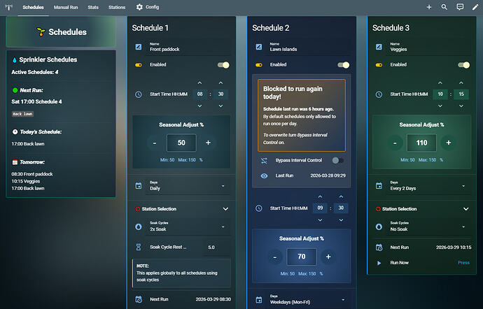Click the plus add icon in header

pyautogui.click(x=429, y=7)
